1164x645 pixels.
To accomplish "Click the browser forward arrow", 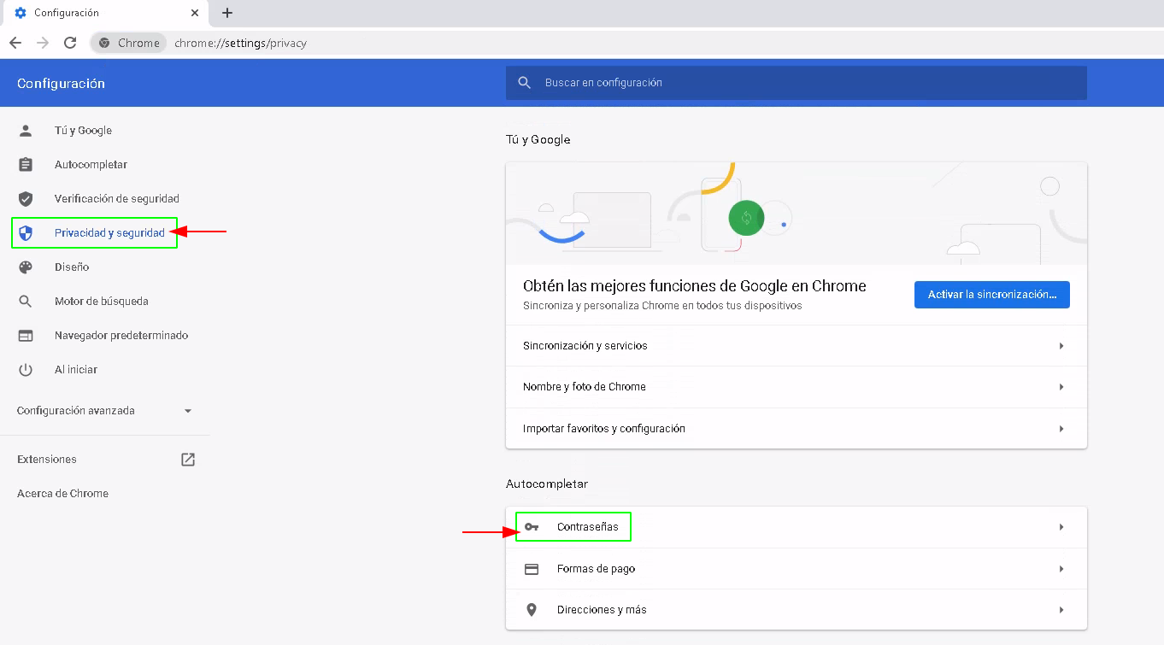I will [43, 43].
